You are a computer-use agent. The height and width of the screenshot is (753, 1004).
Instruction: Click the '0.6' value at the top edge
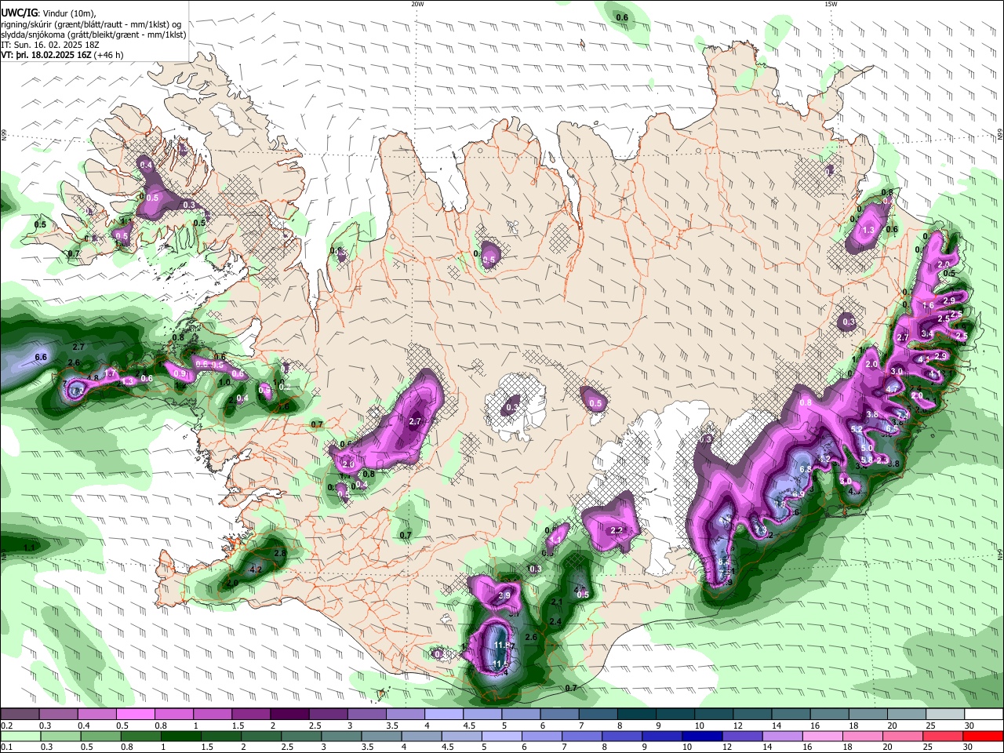[x=622, y=17]
